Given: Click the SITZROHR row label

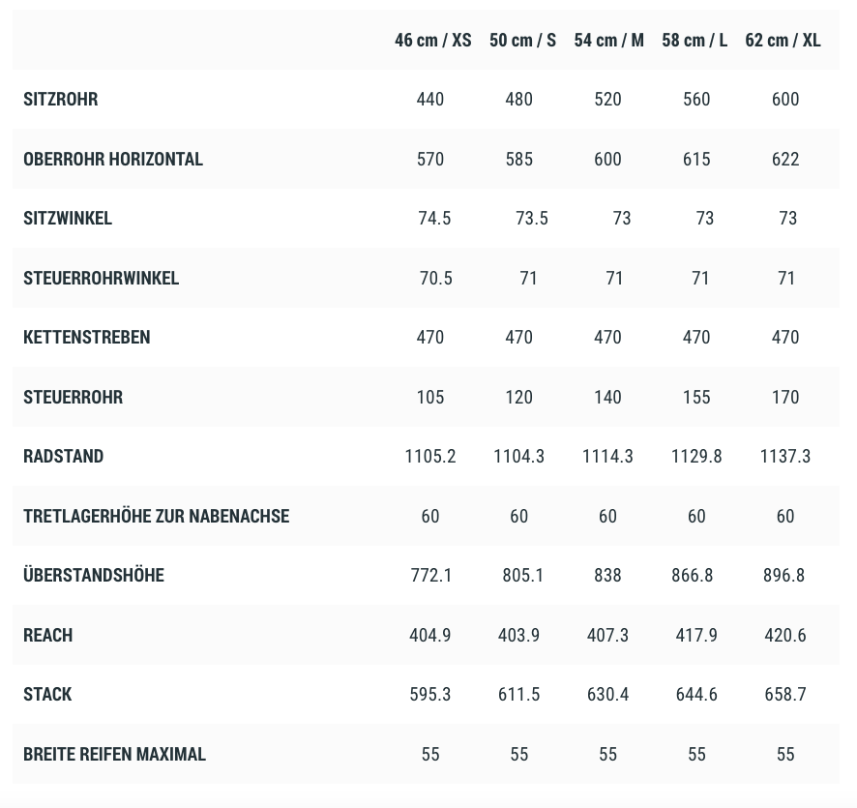Looking at the screenshot, I should pos(61,100).
